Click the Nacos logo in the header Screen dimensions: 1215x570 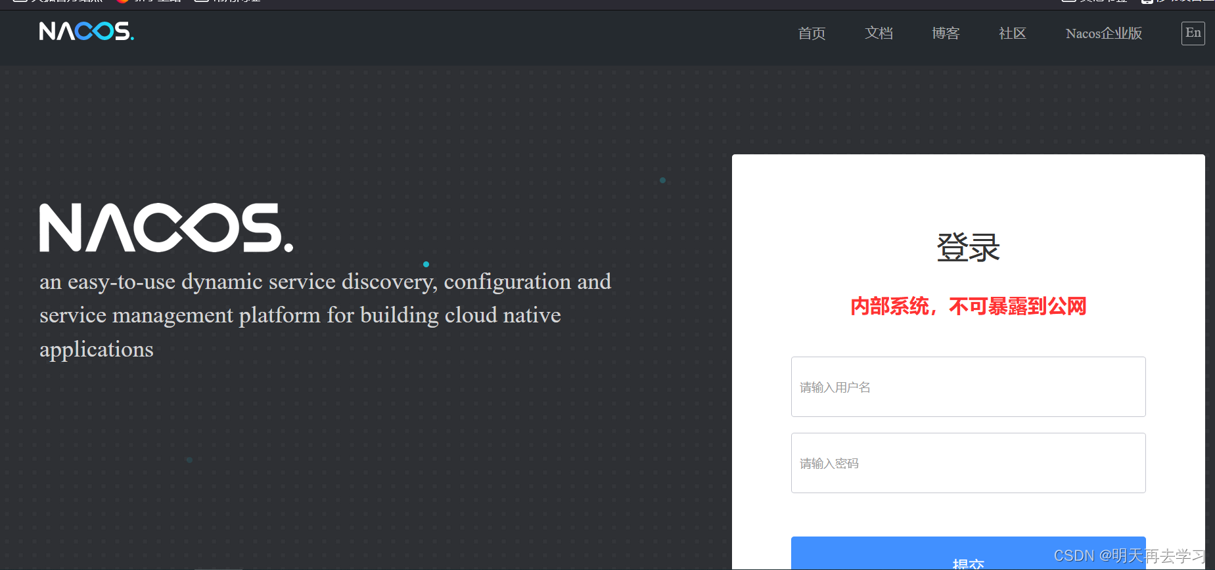tap(86, 31)
